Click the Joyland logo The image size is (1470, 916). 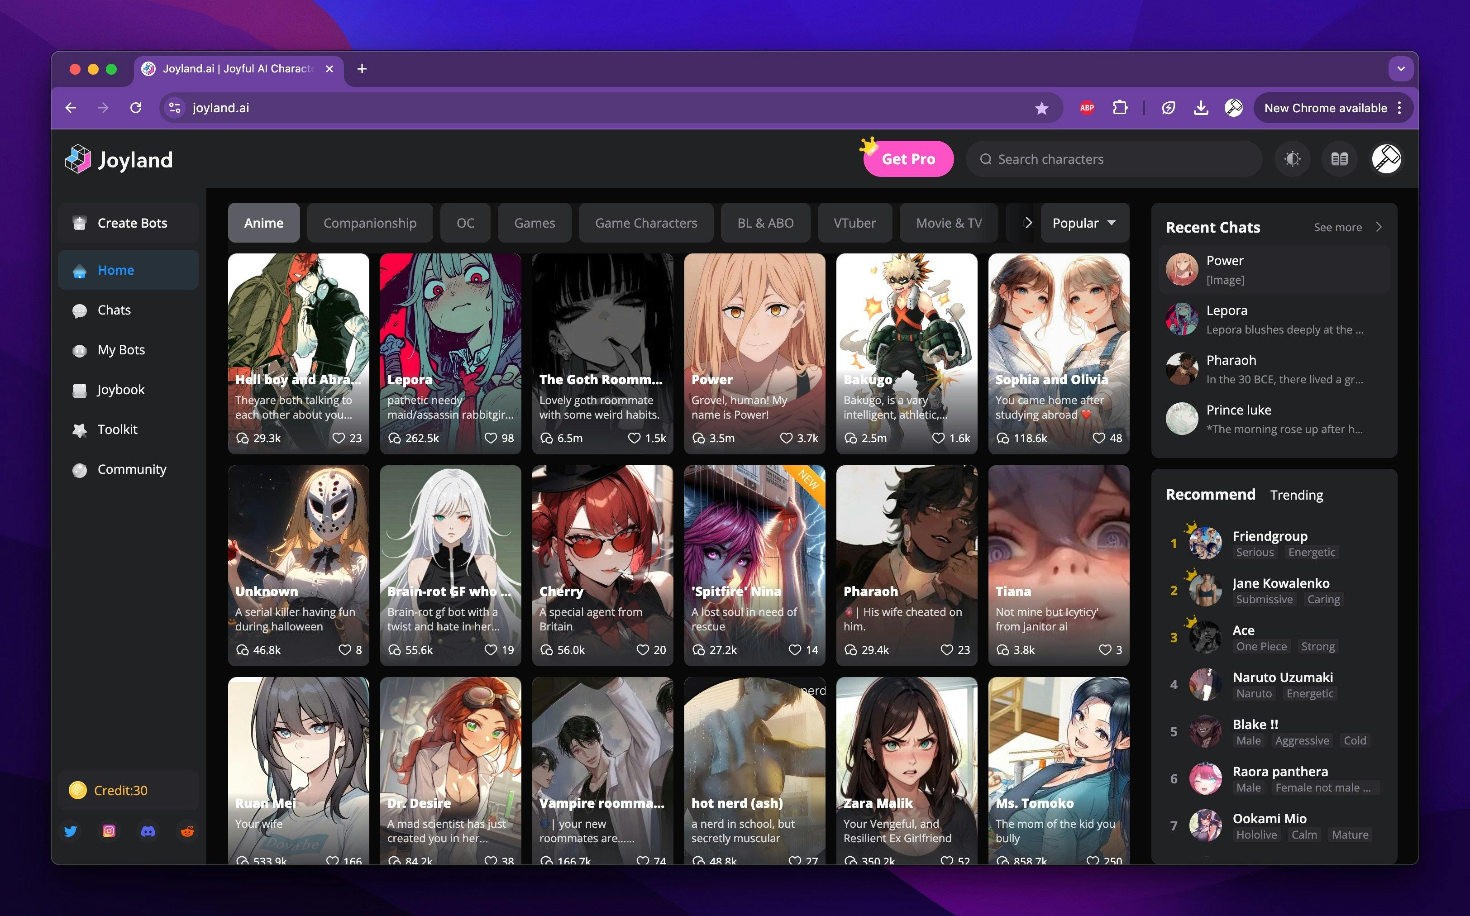(119, 159)
